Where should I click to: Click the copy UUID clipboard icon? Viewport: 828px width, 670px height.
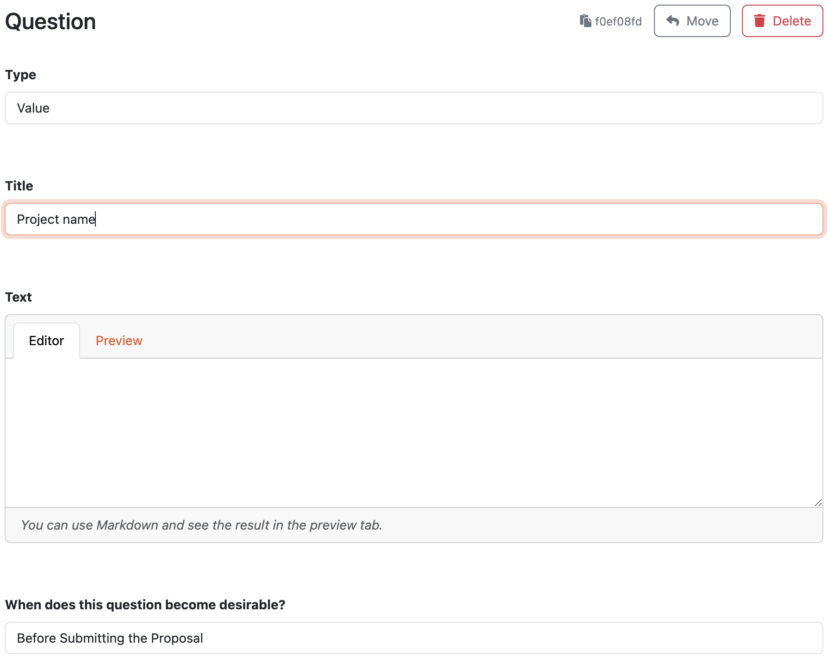point(585,21)
